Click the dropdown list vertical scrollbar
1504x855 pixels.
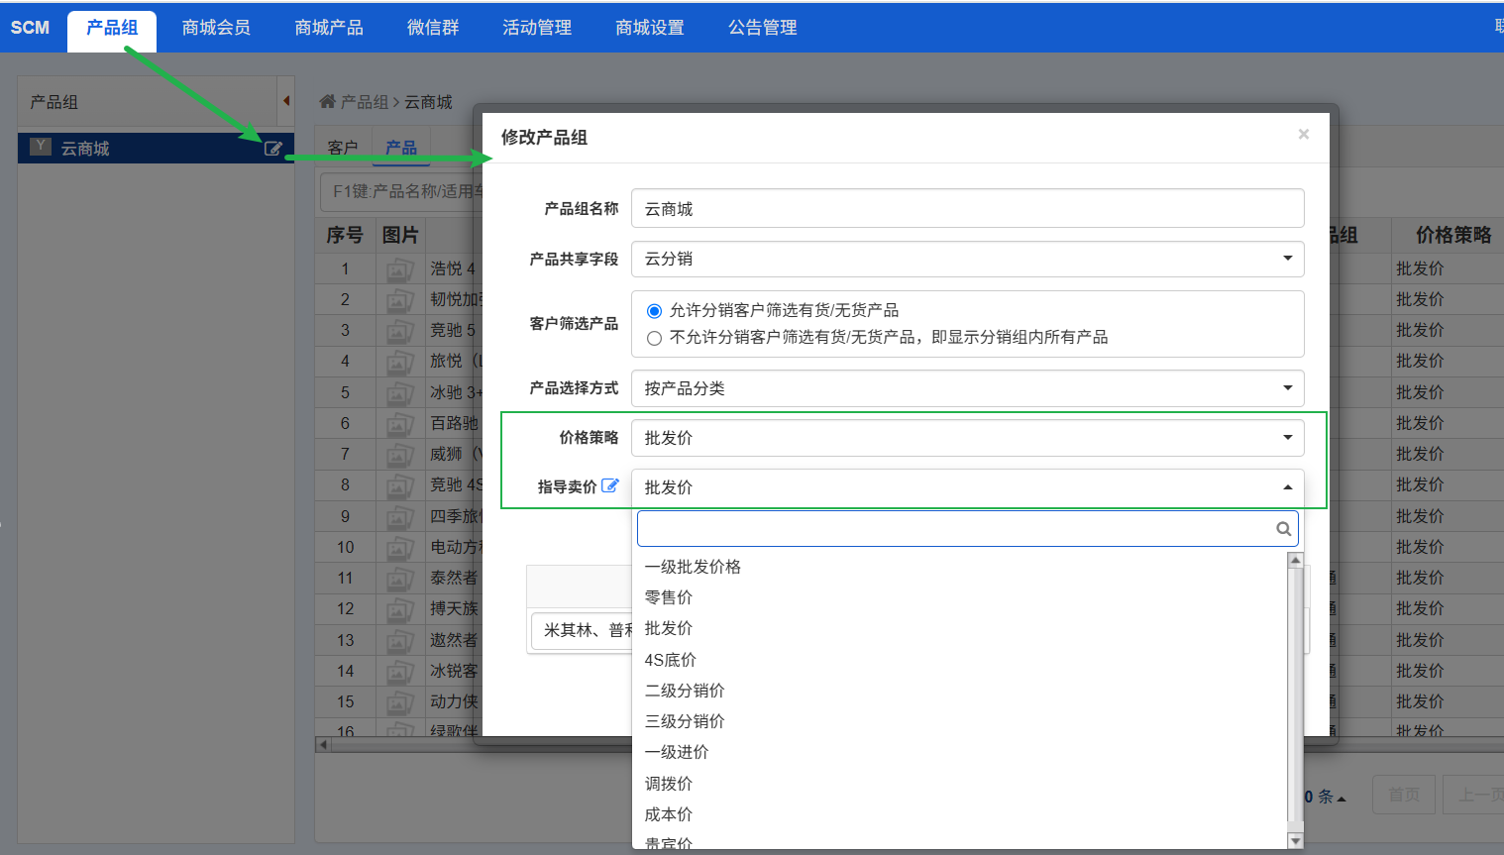(1295, 694)
